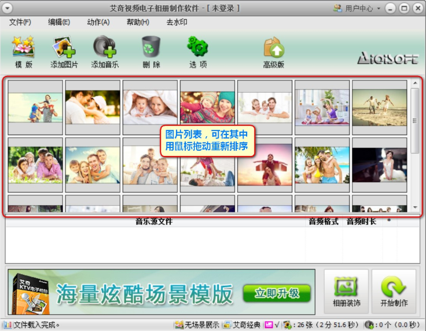This screenshot has width=426, height=331.
Task: Click the image list scroll down arrow
Action: click(415, 208)
